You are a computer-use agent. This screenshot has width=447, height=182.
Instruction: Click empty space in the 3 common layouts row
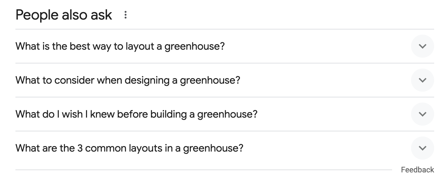coord(324,148)
